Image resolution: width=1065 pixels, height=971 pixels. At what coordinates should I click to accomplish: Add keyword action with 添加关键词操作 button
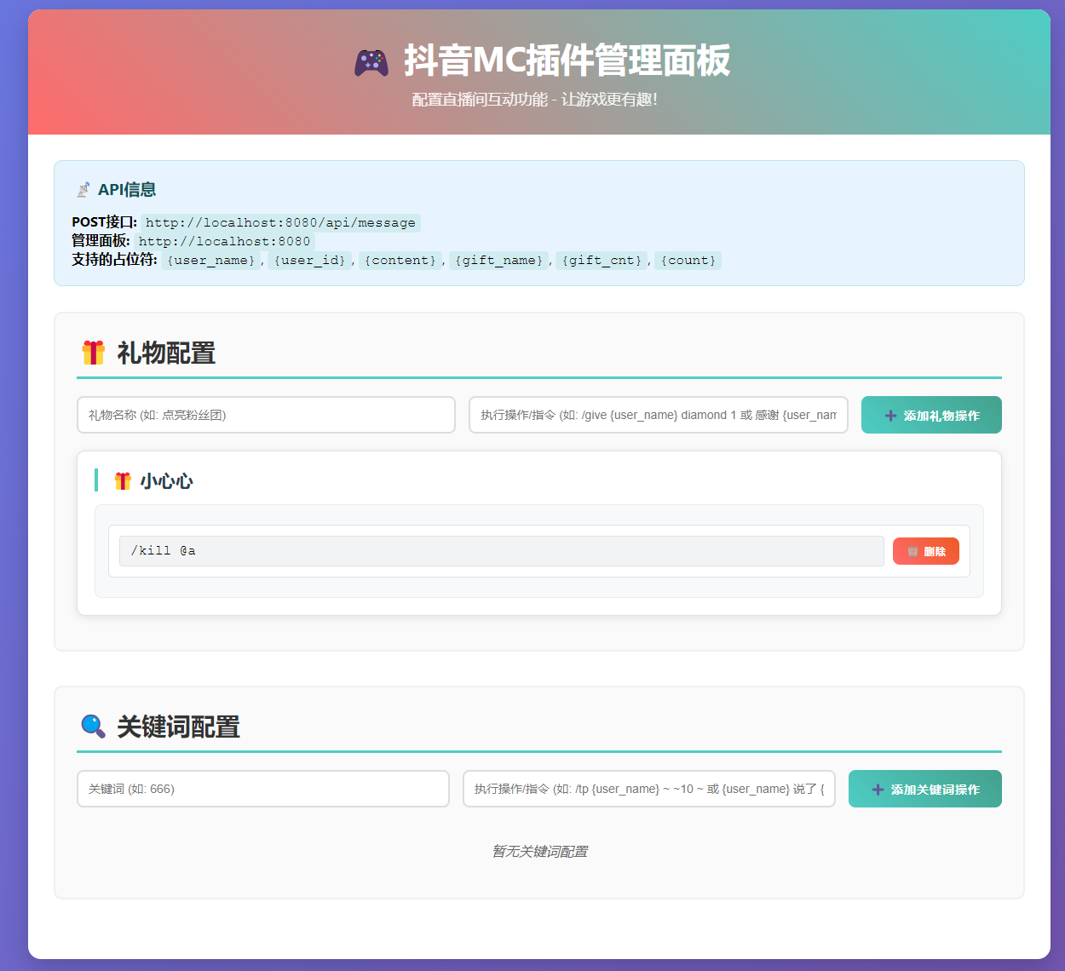(x=925, y=789)
